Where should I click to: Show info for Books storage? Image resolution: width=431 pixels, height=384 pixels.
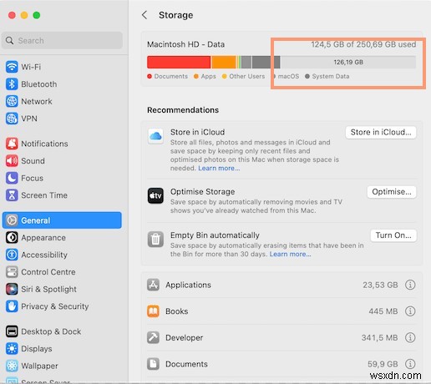click(x=410, y=311)
